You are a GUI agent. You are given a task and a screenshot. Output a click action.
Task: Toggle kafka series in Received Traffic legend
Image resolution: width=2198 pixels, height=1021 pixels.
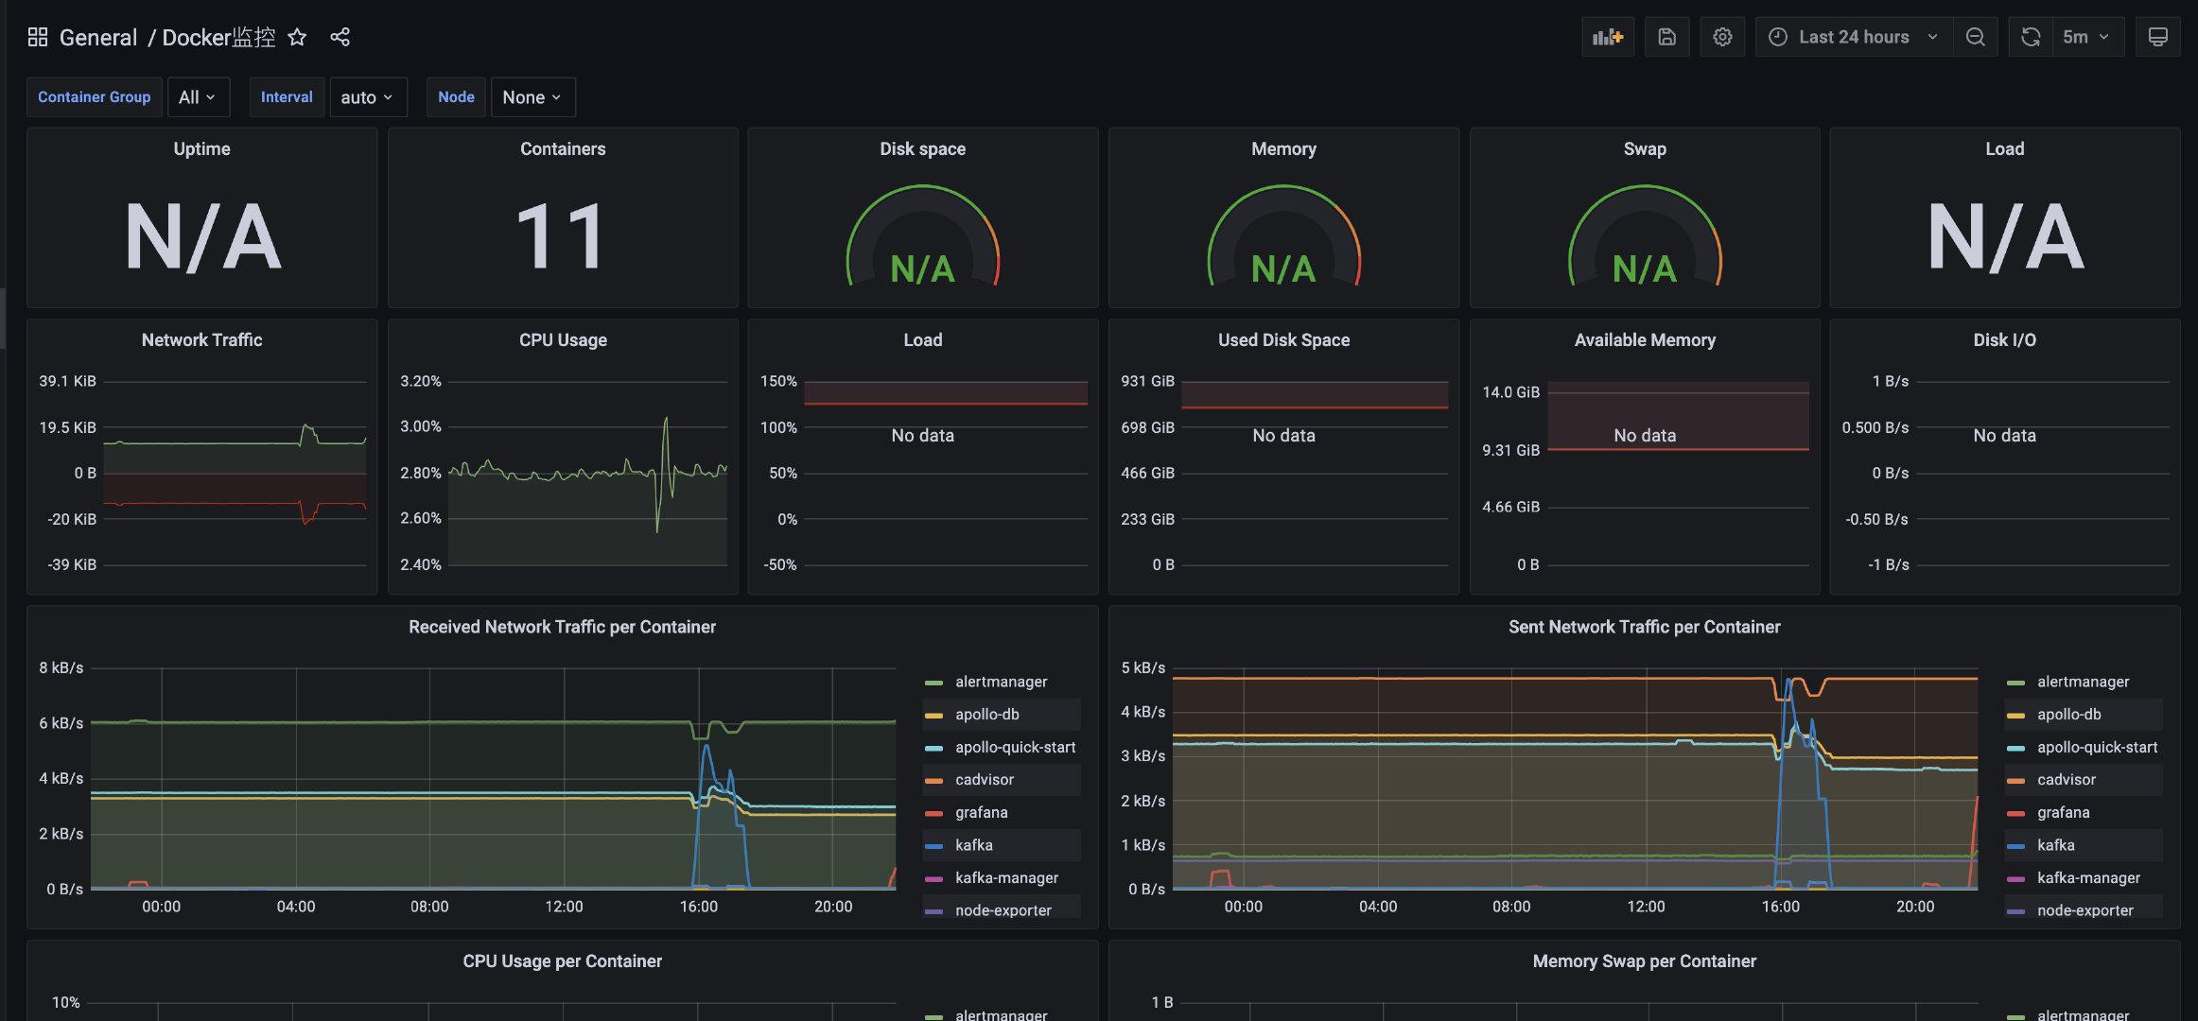point(973,845)
